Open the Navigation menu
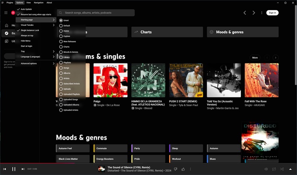297x175 pixels. click(x=39, y=3)
